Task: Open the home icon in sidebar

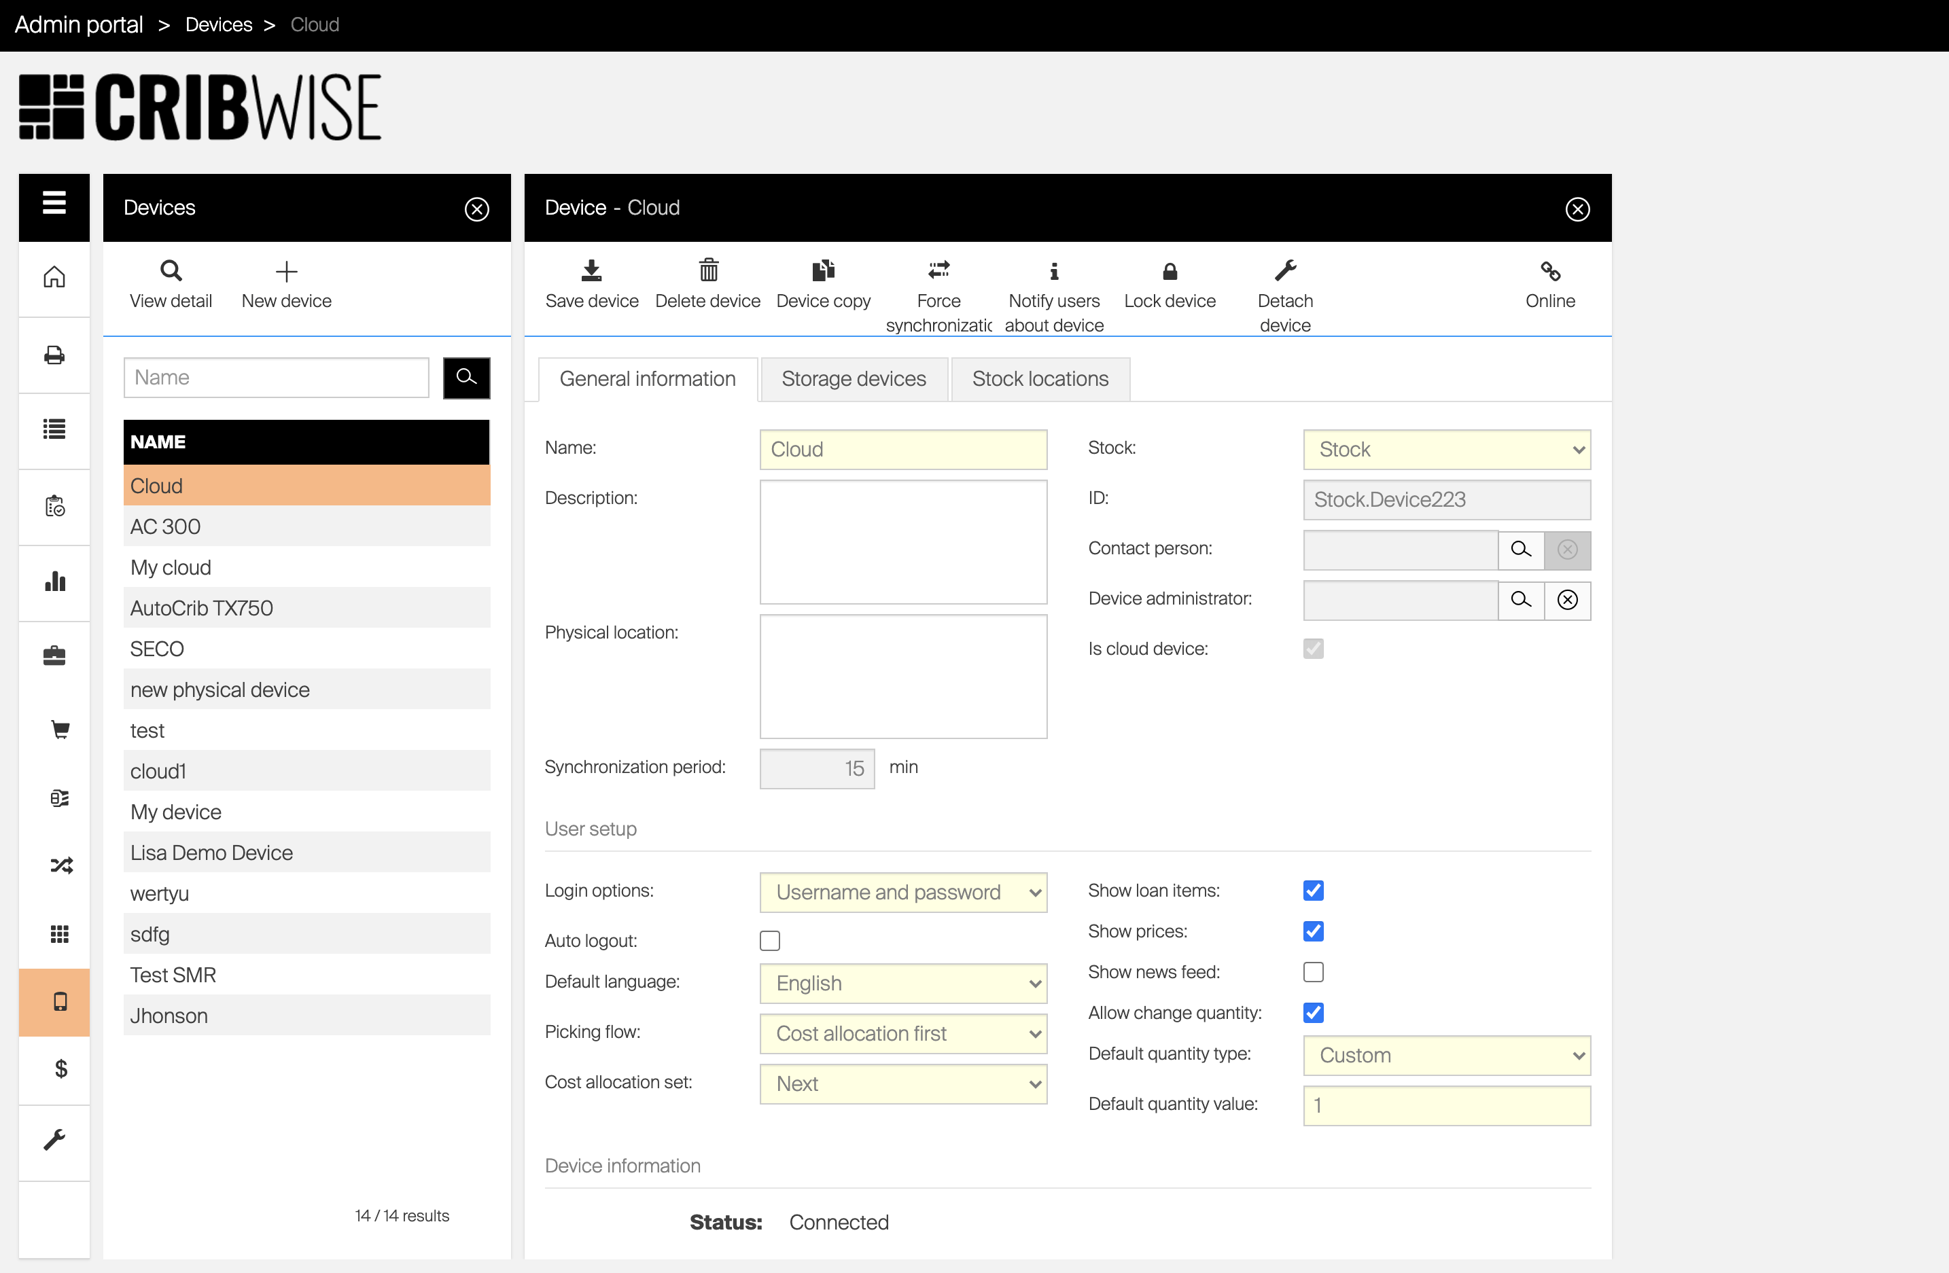Action: click(x=54, y=276)
